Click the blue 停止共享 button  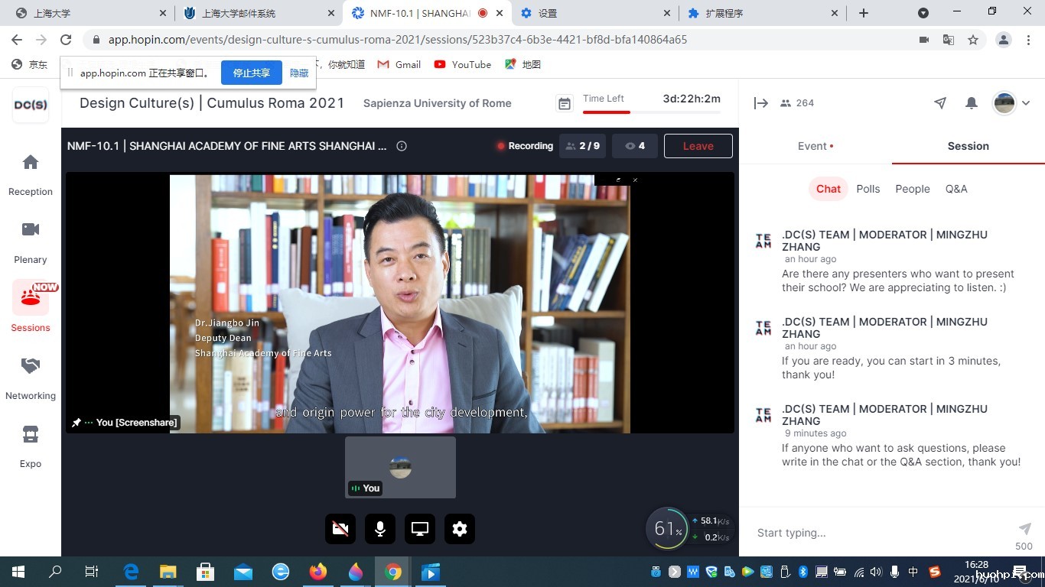point(252,73)
